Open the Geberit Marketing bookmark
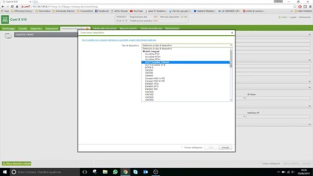The height and width of the screenshot is (176, 313). tap(204, 11)
